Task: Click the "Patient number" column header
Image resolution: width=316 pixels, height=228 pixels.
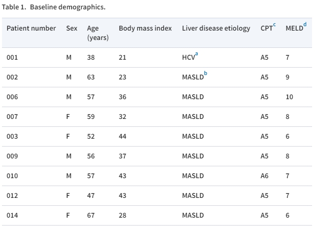Action: tap(31, 28)
